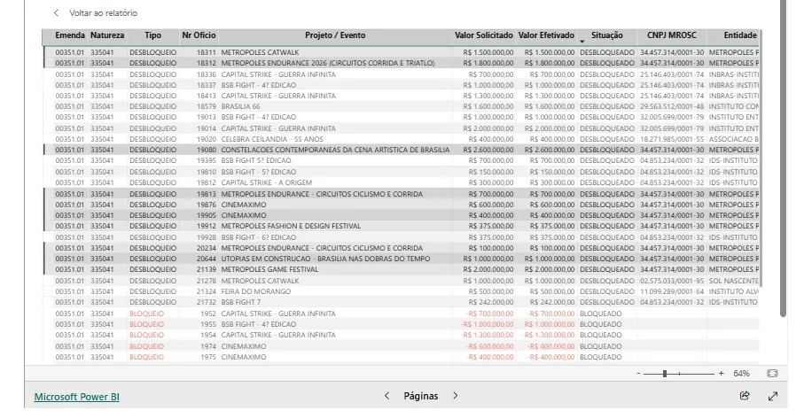
Task: Click Voltar ao relatório link text
Action: [x=103, y=12]
